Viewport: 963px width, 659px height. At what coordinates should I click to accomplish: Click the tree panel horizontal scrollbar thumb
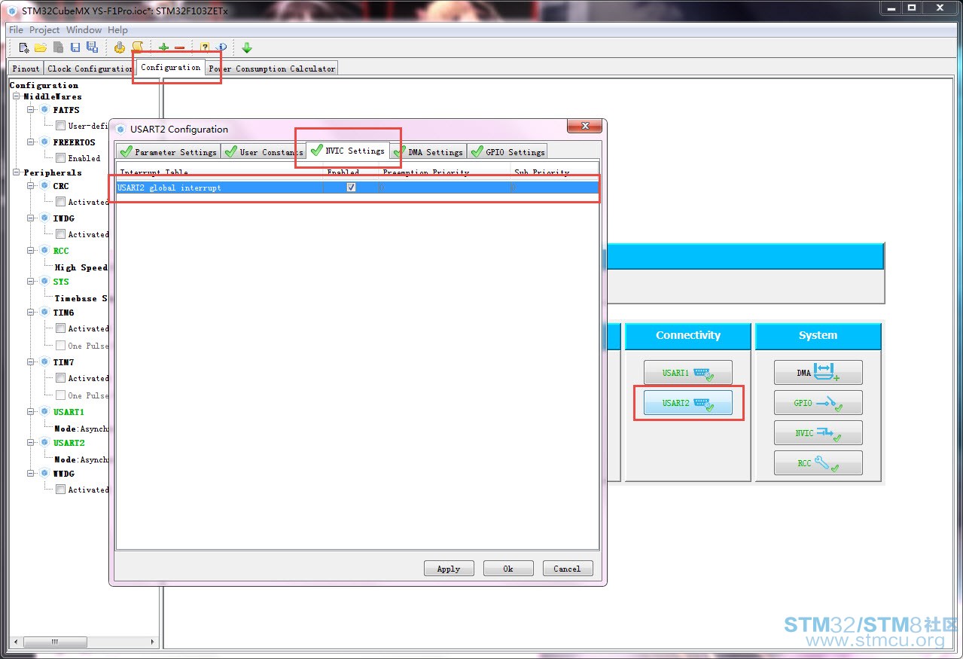(x=54, y=642)
